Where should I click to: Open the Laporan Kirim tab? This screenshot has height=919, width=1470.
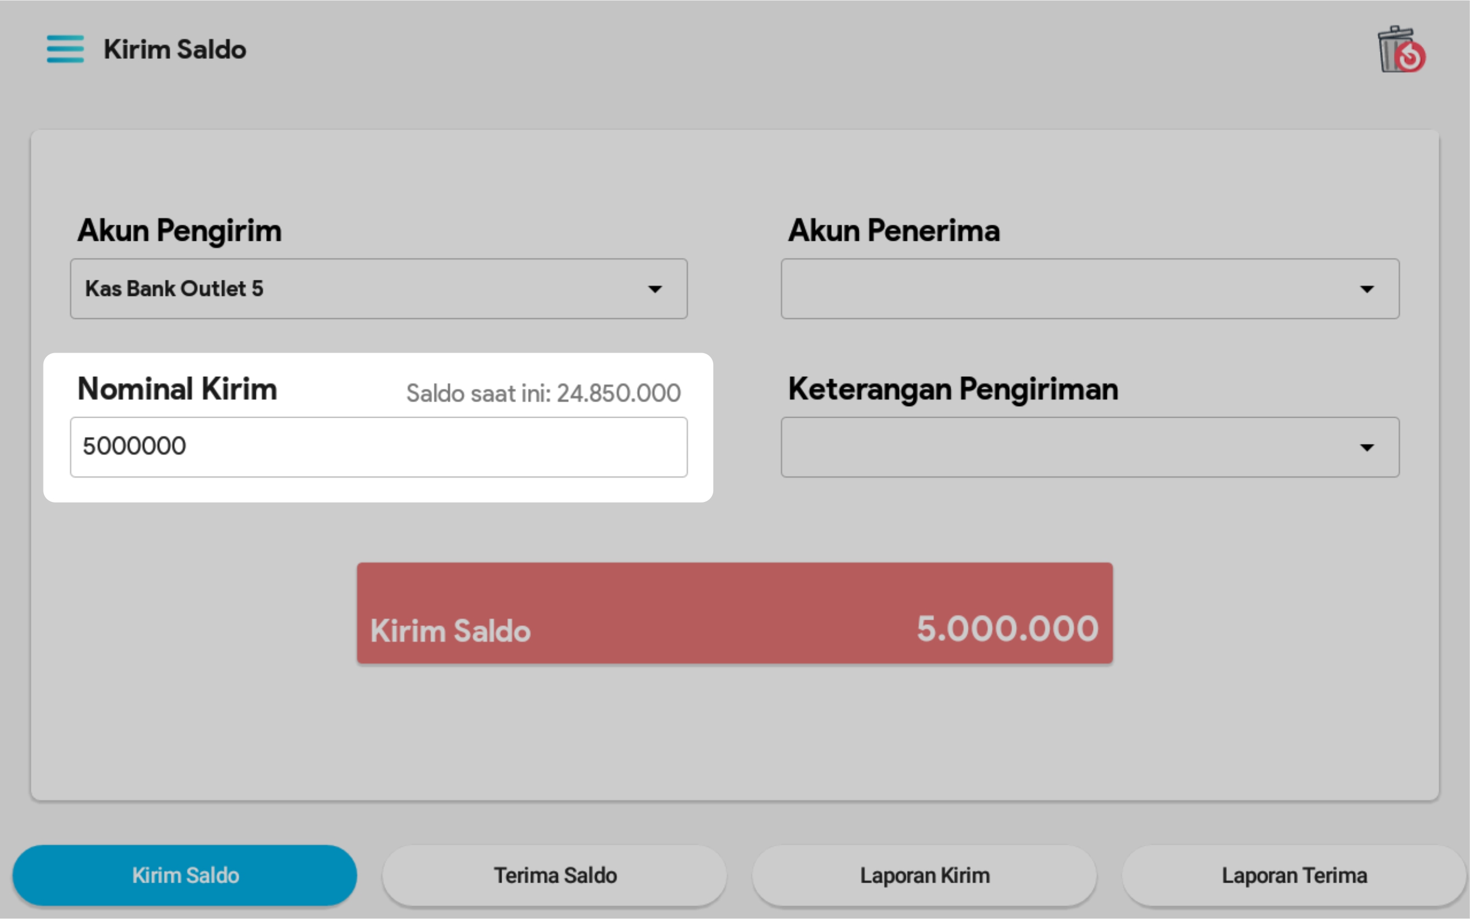[x=924, y=875]
